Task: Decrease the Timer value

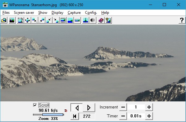Action: [123, 116]
